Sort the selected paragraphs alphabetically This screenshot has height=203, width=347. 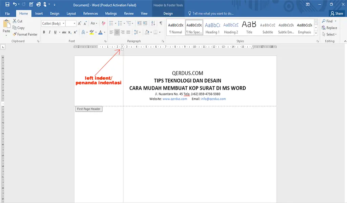point(153,23)
